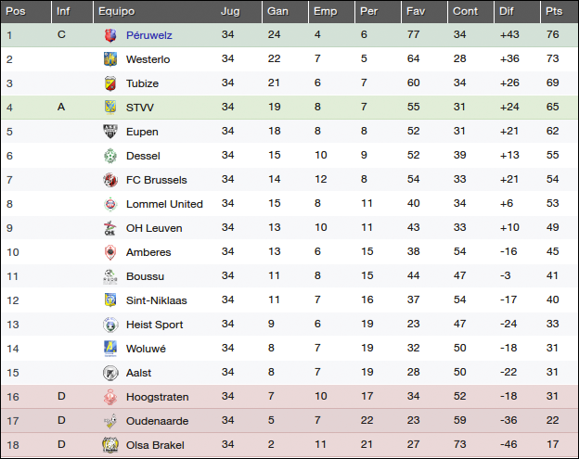Image resolution: width=579 pixels, height=459 pixels.
Task: Click the Dessel green star badge
Action: 110,156
